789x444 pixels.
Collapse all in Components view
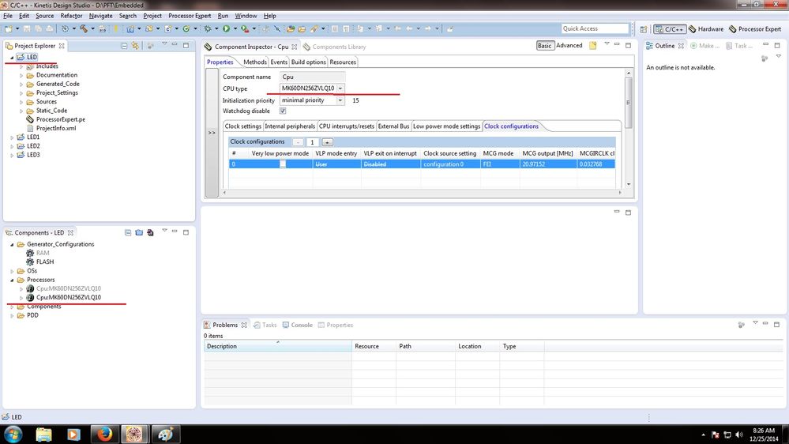[128, 232]
